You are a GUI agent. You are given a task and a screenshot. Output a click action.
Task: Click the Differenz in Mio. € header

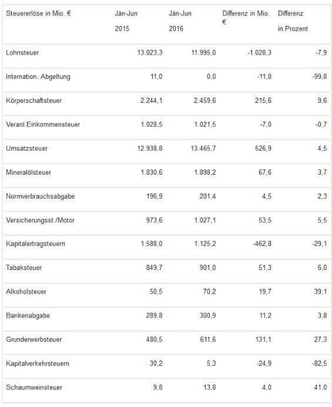click(246, 17)
